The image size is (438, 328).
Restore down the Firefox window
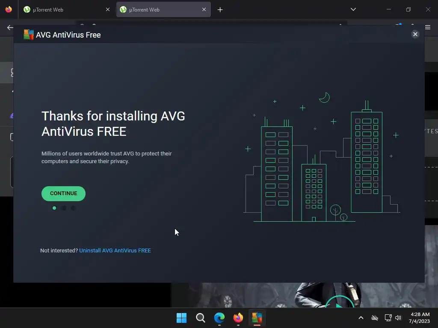coord(408,9)
